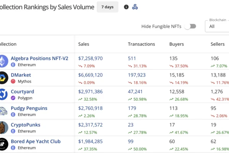Open the Blockchain dropdown set to All
229x153 pixels.
(x=217, y=26)
